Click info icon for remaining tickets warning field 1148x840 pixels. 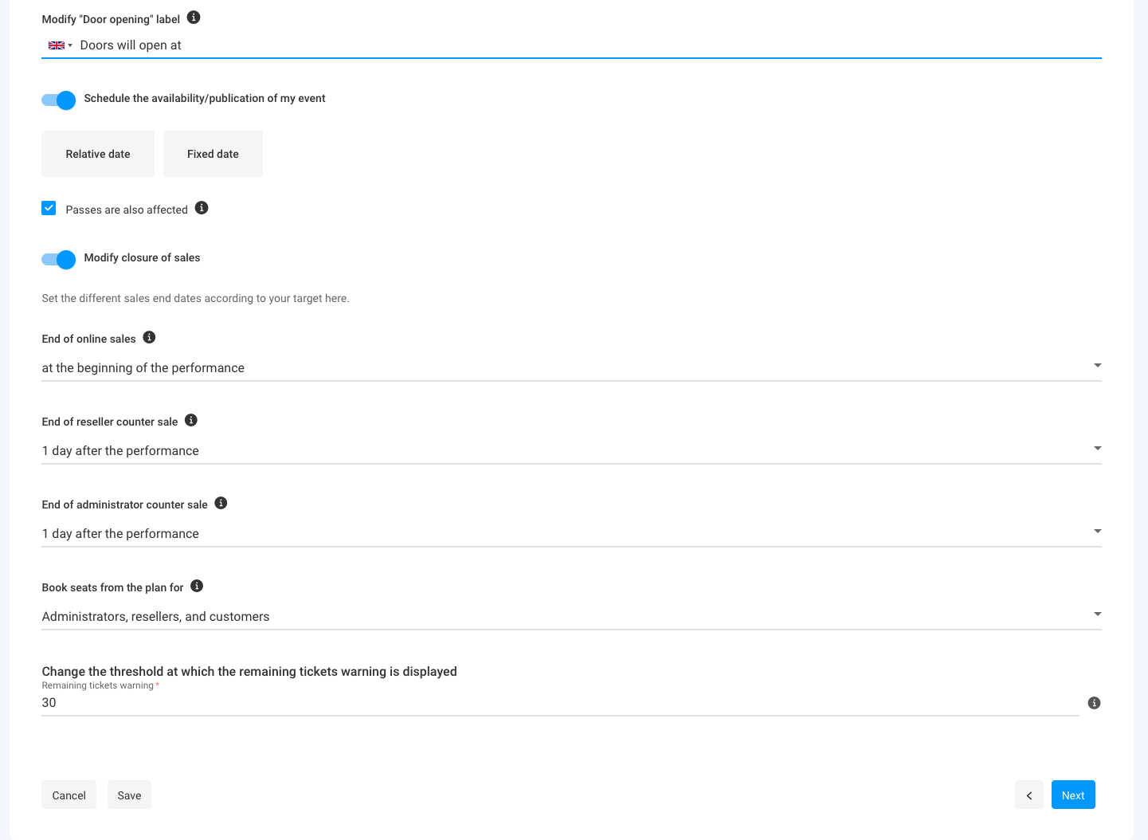click(1094, 703)
